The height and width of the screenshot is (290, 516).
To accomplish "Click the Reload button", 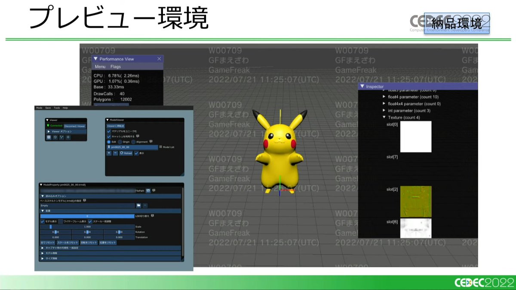I will point(126,153).
